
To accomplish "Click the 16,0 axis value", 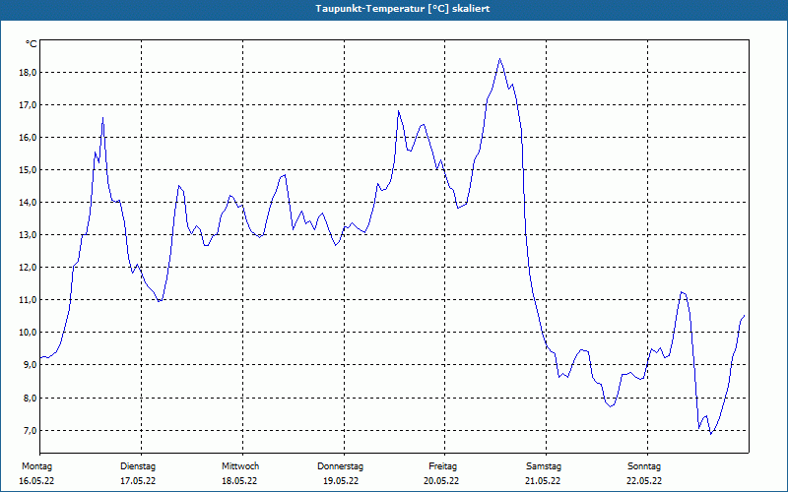I will point(28,138).
